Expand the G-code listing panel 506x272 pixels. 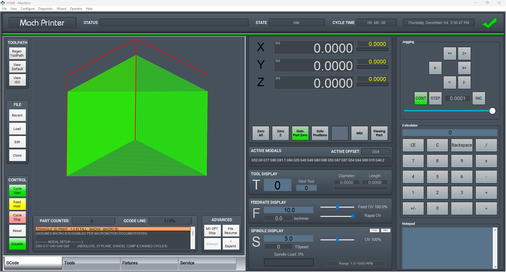231,244
